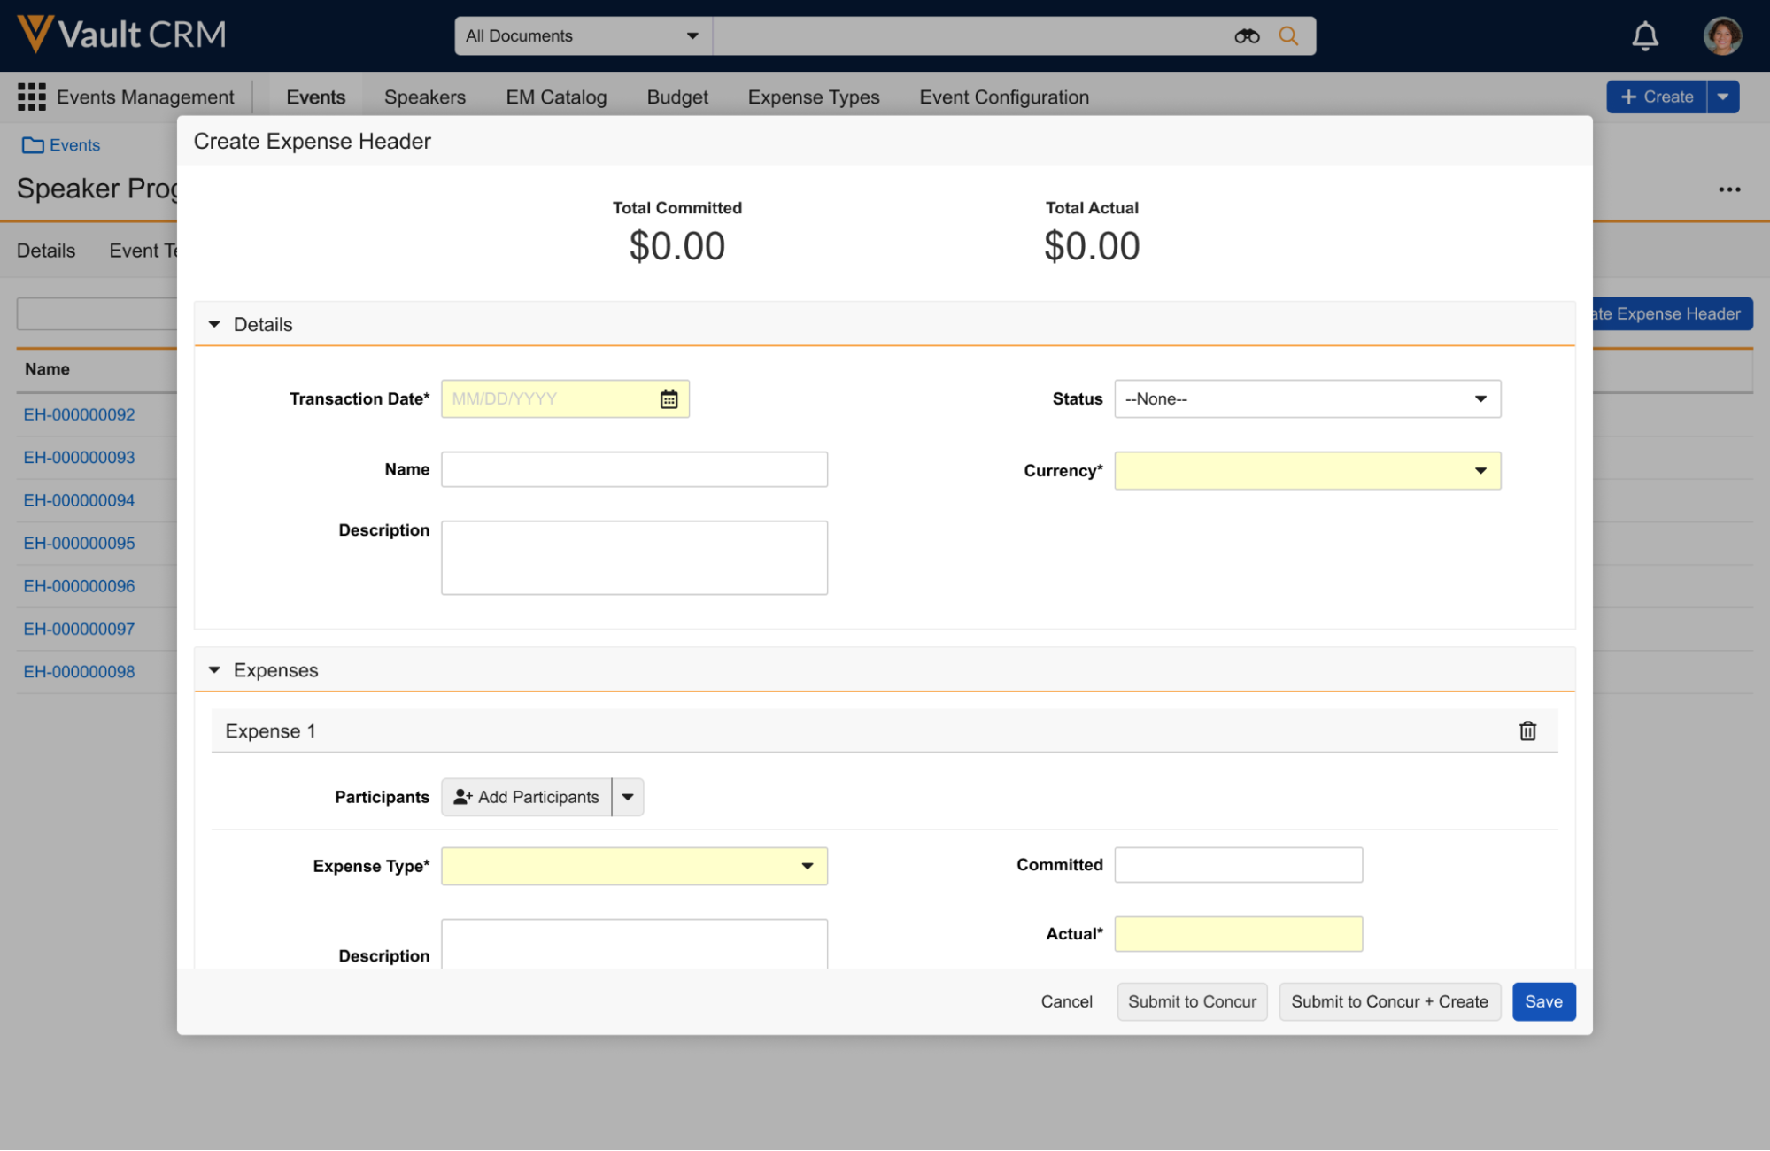The width and height of the screenshot is (1770, 1151).
Task: Open the Currency dropdown
Action: pyautogui.click(x=1307, y=471)
